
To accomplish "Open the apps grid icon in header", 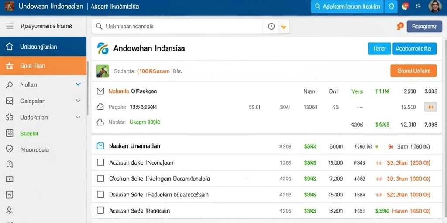I will click(x=418, y=6).
